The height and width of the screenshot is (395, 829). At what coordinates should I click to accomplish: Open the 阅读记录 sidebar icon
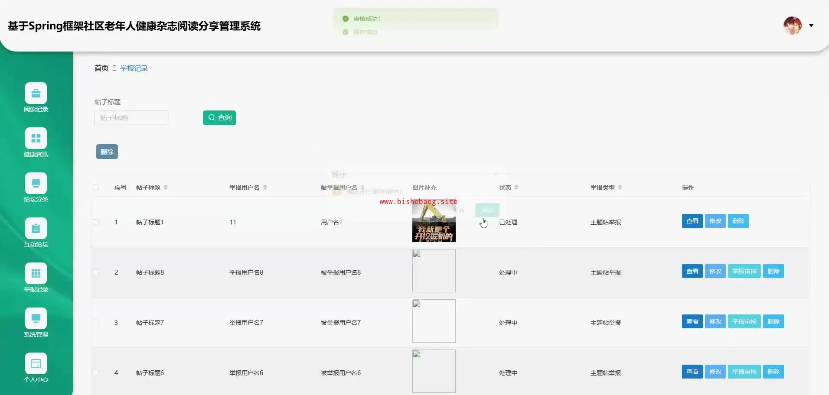point(36,93)
